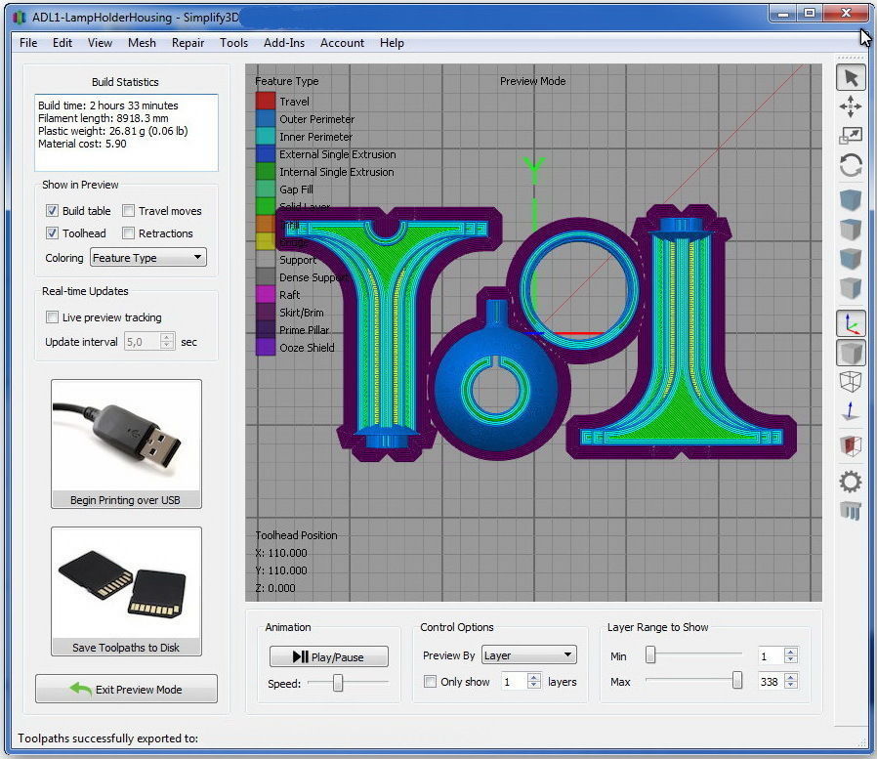877x759 pixels.
Task: Enable the Only show layers checkbox
Action: [x=430, y=682]
